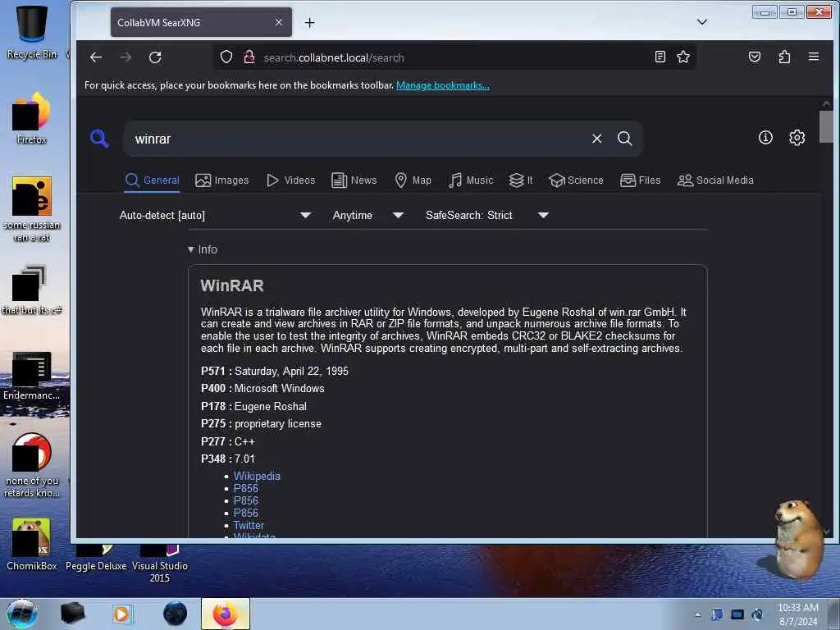
Task: Open the SearXNG about info icon
Action: pyautogui.click(x=765, y=138)
